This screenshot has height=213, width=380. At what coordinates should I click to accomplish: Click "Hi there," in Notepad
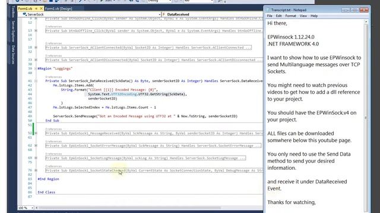pos(277,23)
